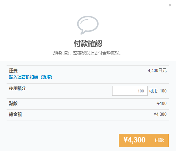Select the 即將付款，請確認以上支付金額無誤 message
The width and height of the screenshot is (176, 151).
87,53
